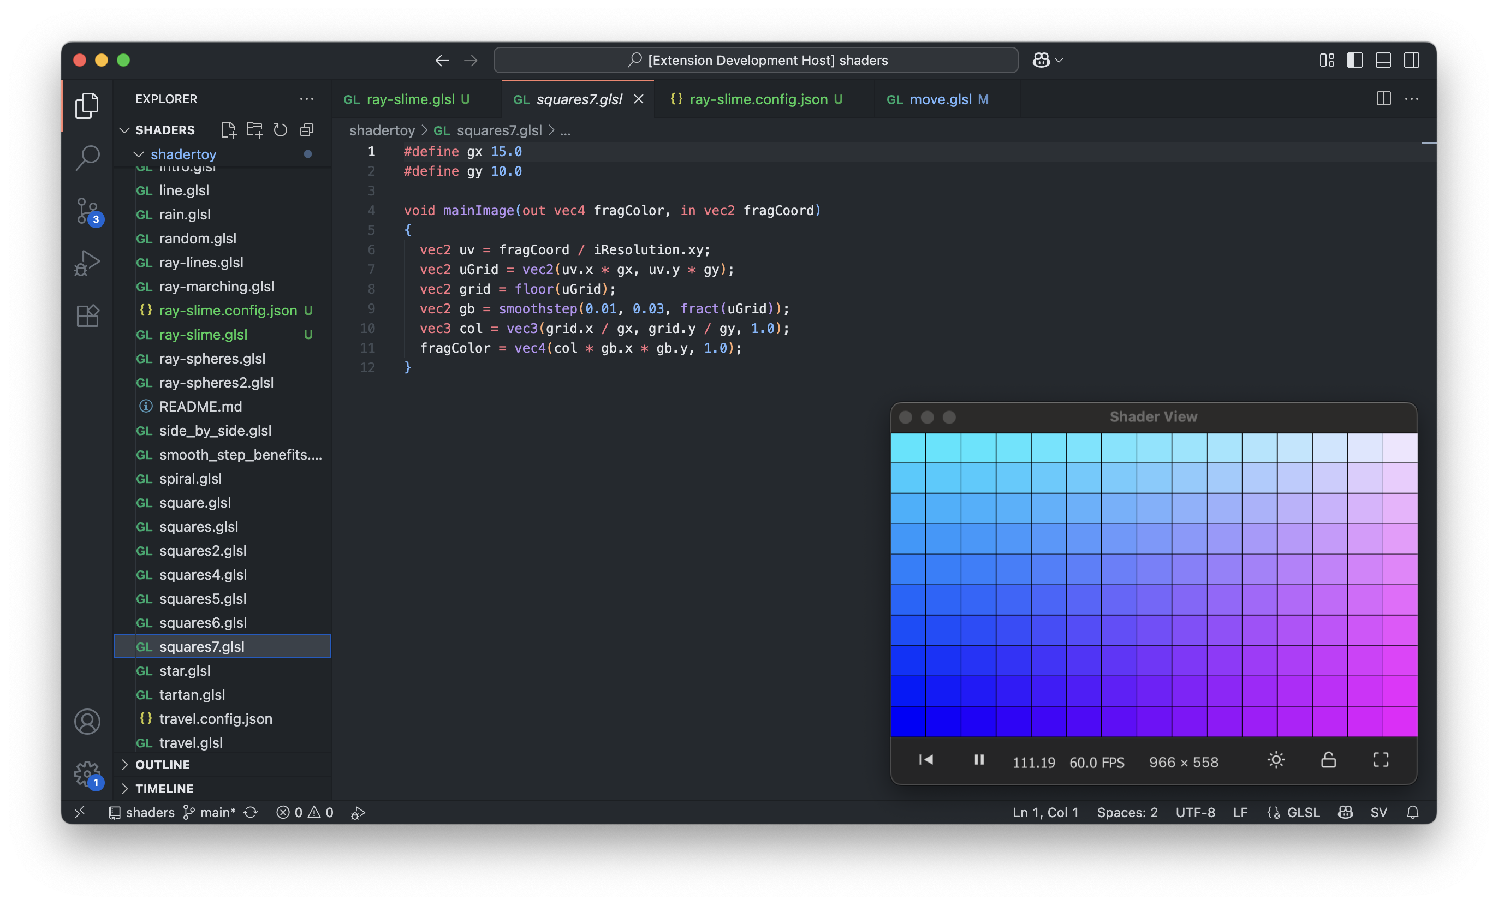Refresh the Explorer file list
The width and height of the screenshot is (1498, 905).
click(x=280, y=130)
